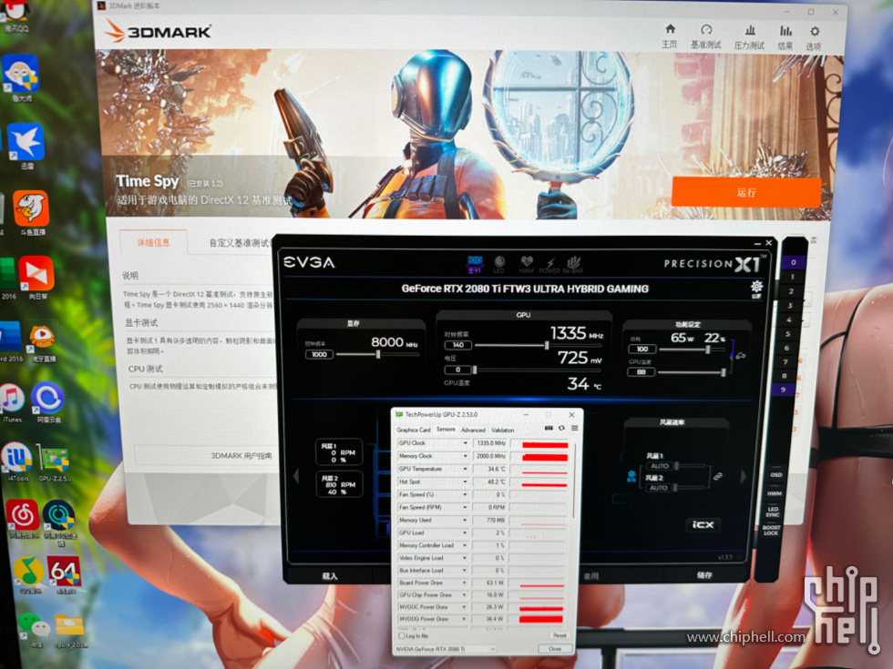
Task: Expand the GPU Temperature sensor dropdown
Action: 466,470
